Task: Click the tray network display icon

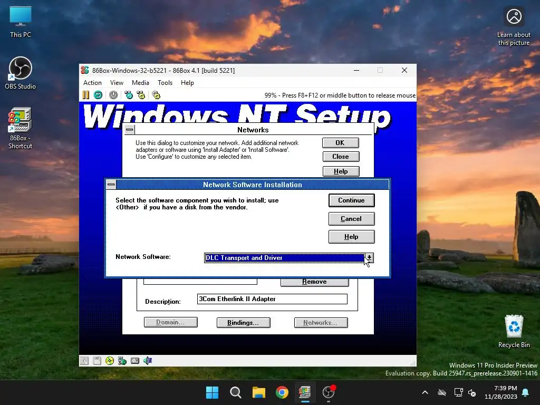Action: pyautogui.click(x=458, y=392)
